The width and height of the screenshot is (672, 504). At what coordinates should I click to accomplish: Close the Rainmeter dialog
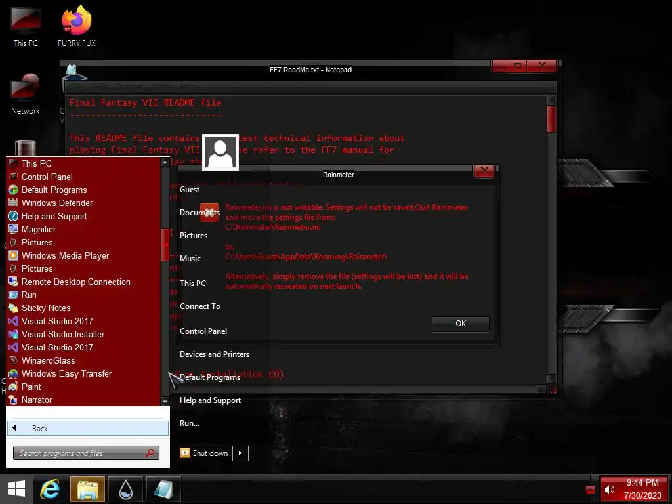(x=484, y=171)
